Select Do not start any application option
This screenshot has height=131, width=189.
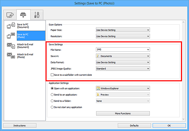click(x=52, y=107)
